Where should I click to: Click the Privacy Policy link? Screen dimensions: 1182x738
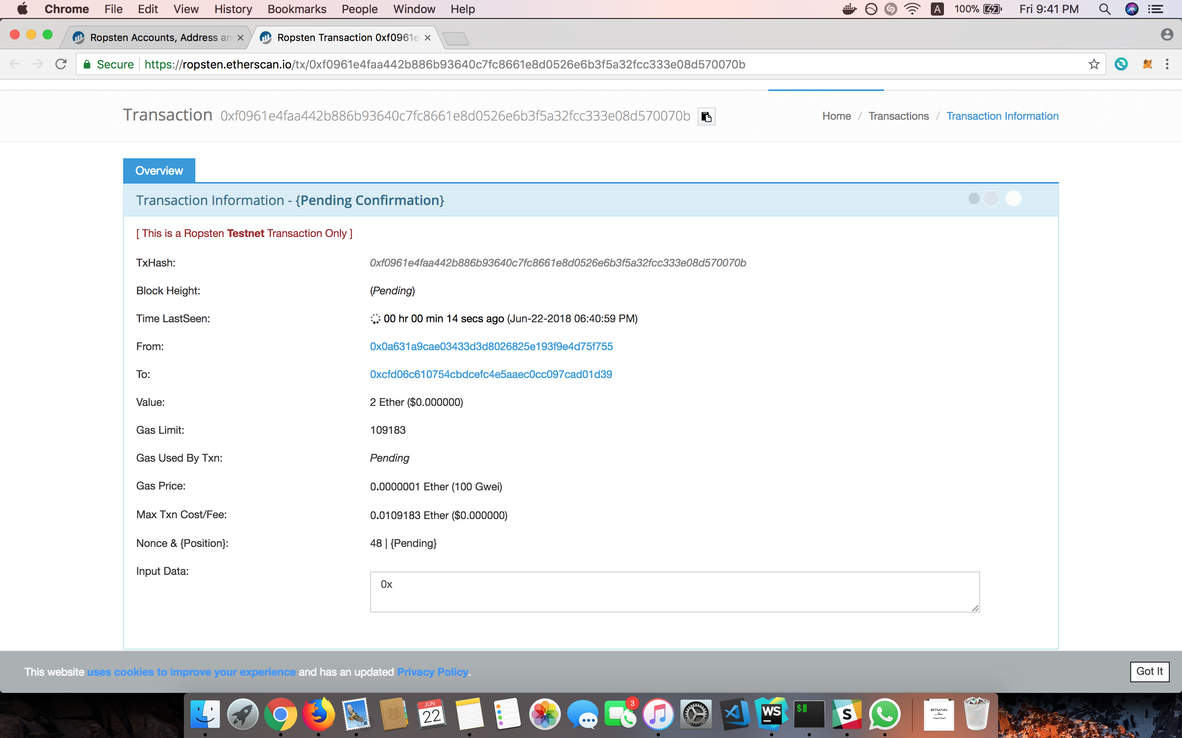click(x=432, y=672)
